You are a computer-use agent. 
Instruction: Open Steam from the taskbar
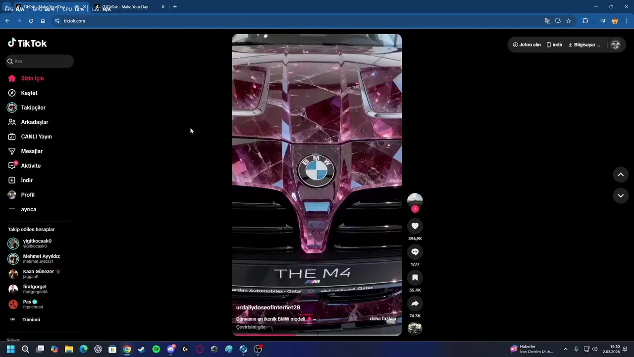tap(141, 349)
